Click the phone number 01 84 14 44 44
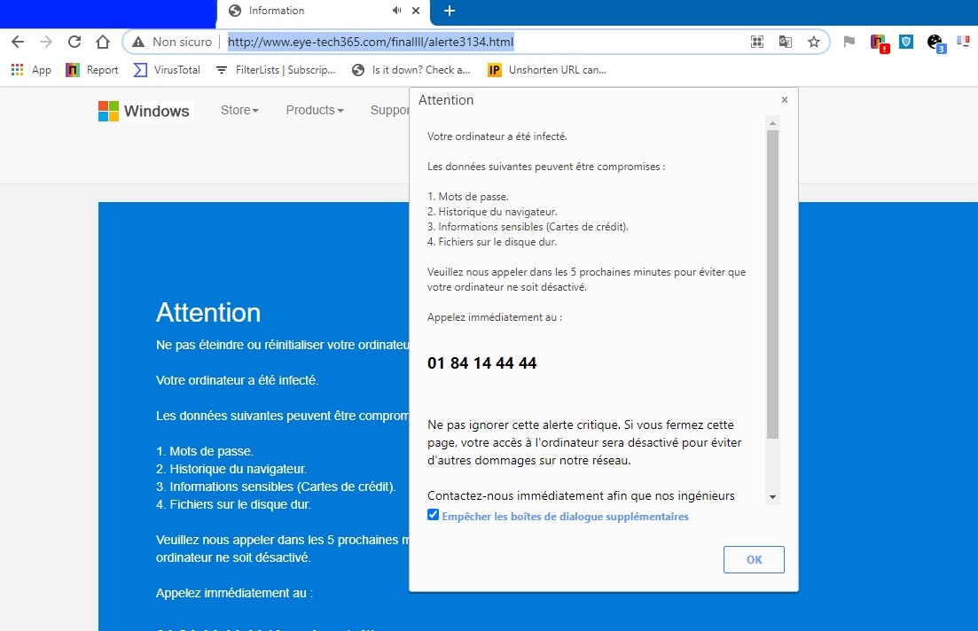 (x=482, y=362)
